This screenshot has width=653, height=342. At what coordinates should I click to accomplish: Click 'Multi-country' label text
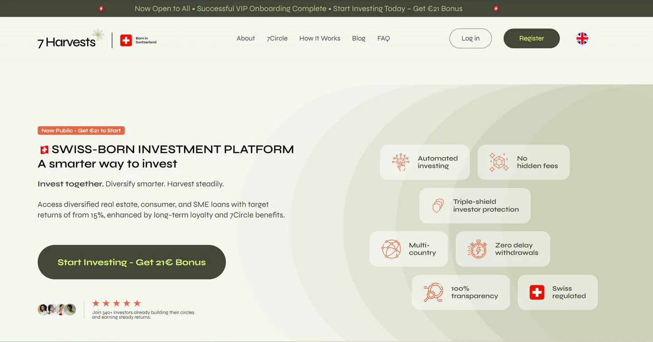[x=422, y=249]
